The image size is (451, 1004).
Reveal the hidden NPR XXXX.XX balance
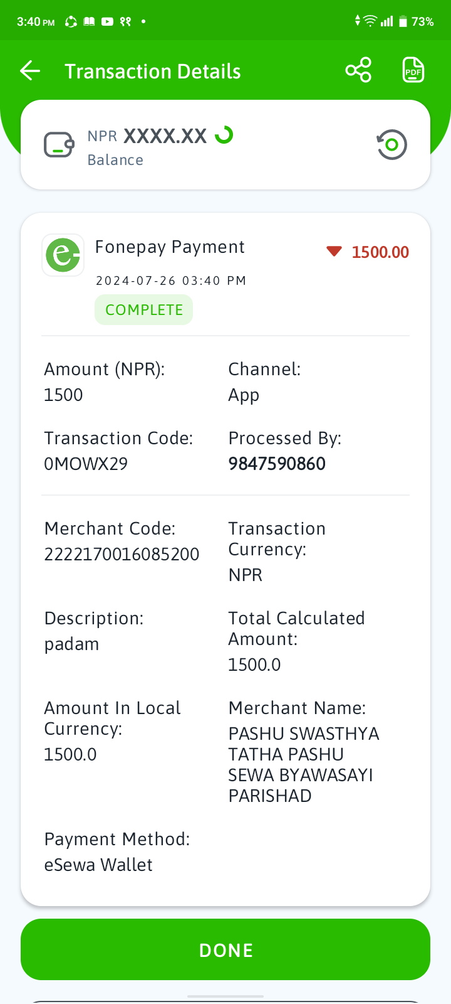coord(147,136)
